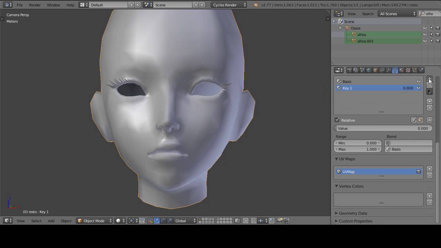The image size is (441, 248).
Task: Open the Help menu
Action: pos(70,5)
